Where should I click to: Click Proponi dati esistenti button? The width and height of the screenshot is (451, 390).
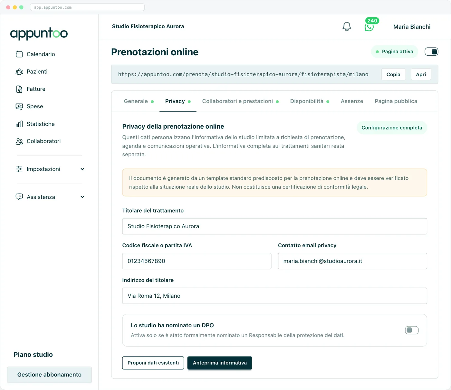[153, 363]
